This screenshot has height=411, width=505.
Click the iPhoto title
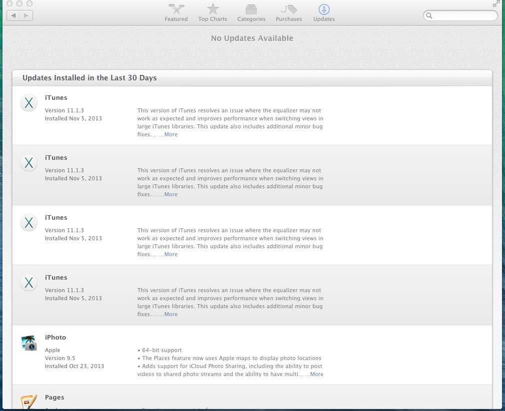[x=55, y=337]
